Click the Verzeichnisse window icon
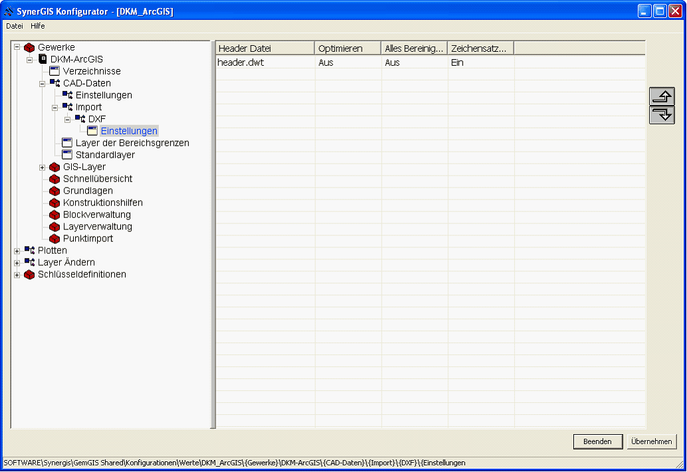687x472 pixels. tap(55, 71)
